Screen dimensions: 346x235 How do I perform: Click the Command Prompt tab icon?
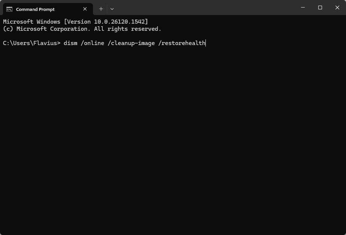pos(9,9)
